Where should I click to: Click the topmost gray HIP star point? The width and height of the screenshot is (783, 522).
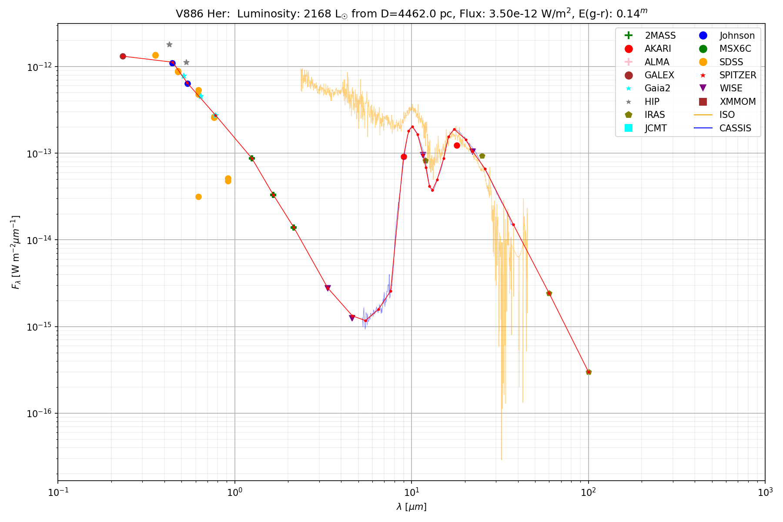[x=169, y=44]
